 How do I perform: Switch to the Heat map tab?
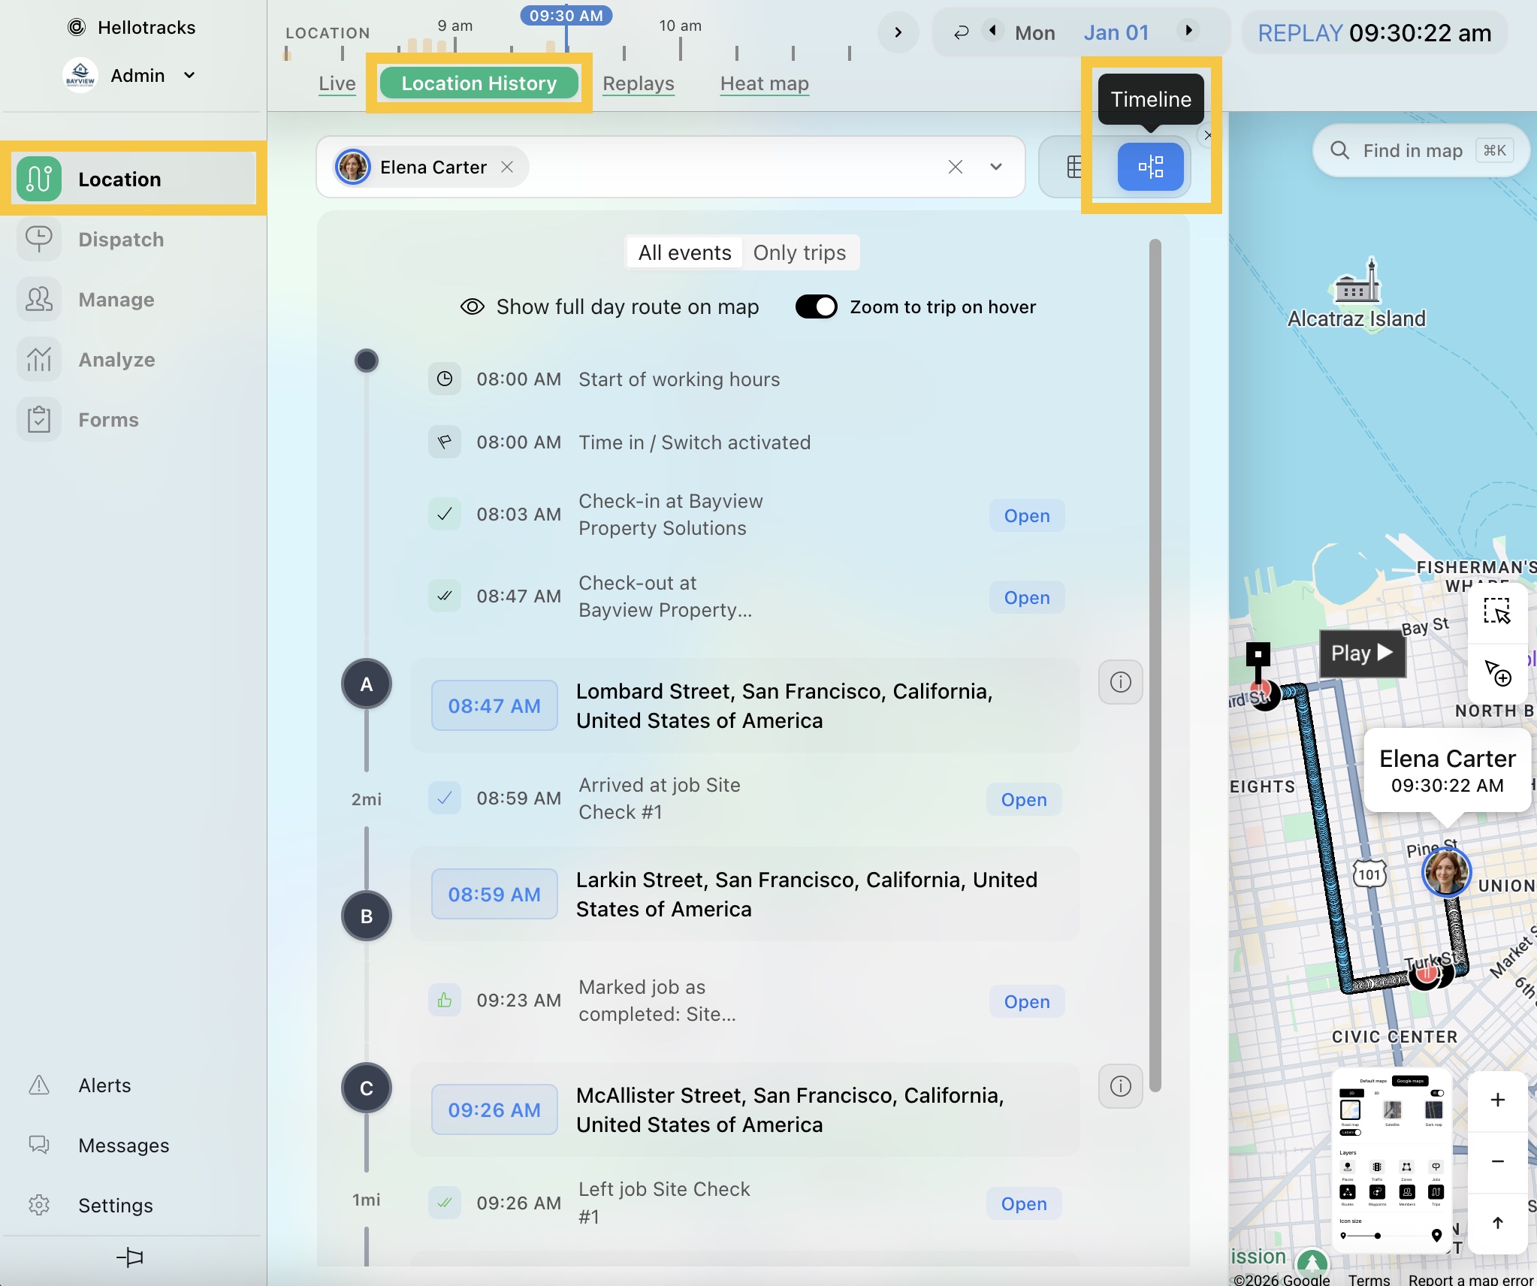click(x=765, y=83)
